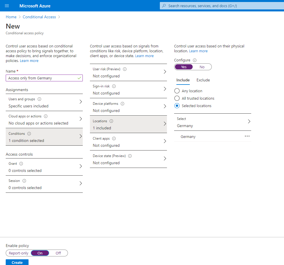Open the Select Germany locations chevron

(249, 121)
